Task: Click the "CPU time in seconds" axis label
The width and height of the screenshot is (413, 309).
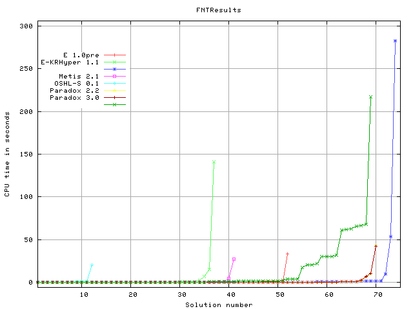Action: (x=7, y=154)
